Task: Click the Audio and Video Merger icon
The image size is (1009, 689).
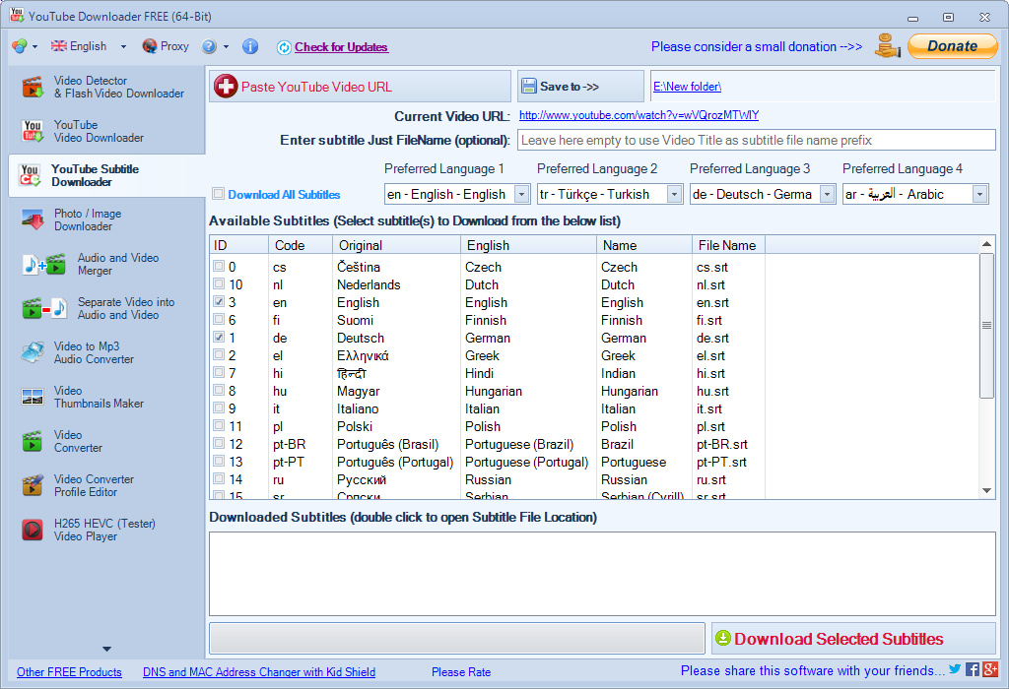Action: pyautogui.click(x=43, y=264)
